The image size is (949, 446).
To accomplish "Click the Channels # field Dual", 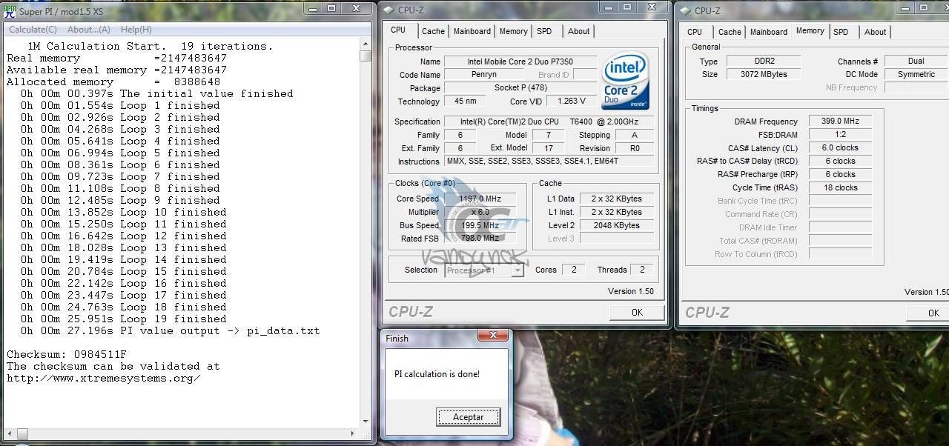I will point(916,61).
